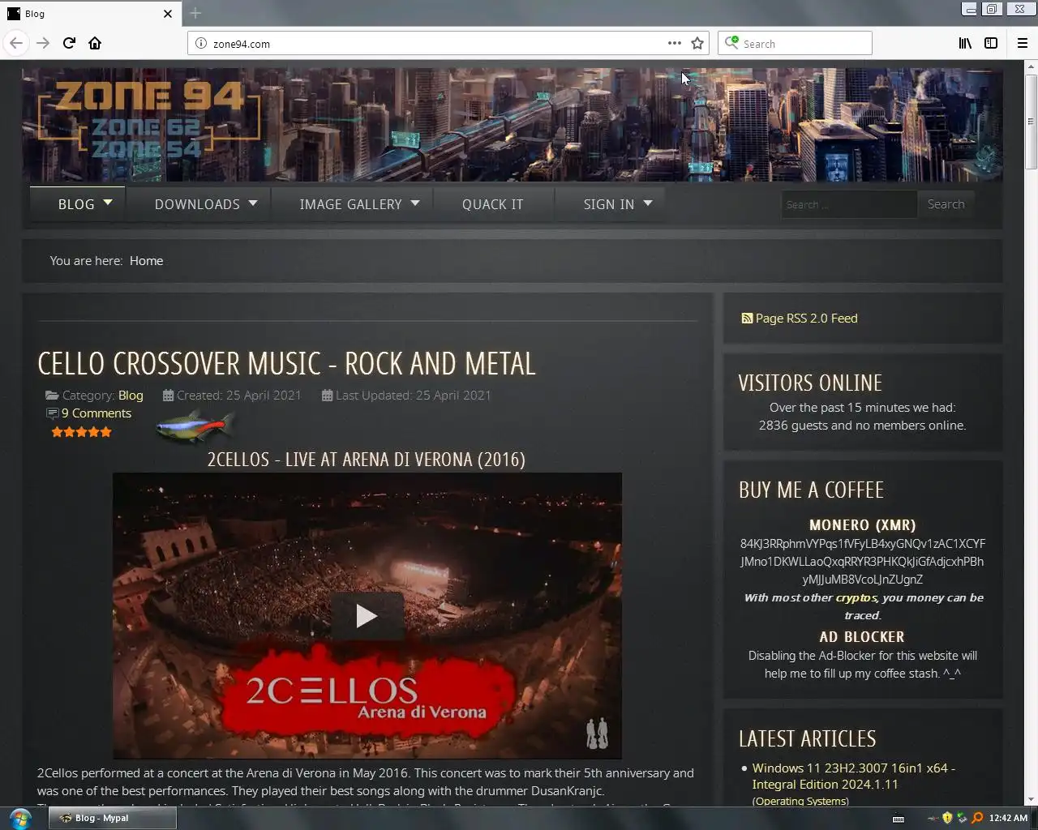
Task: Open the browser hamburger menu
Action: coord(1022,43)
